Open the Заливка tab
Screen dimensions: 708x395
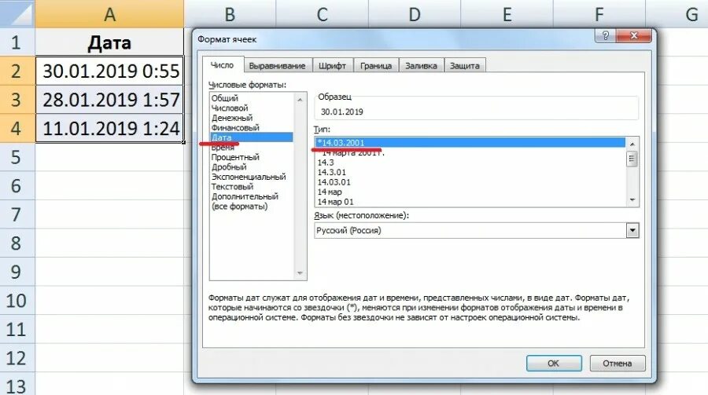coord(421,65)
